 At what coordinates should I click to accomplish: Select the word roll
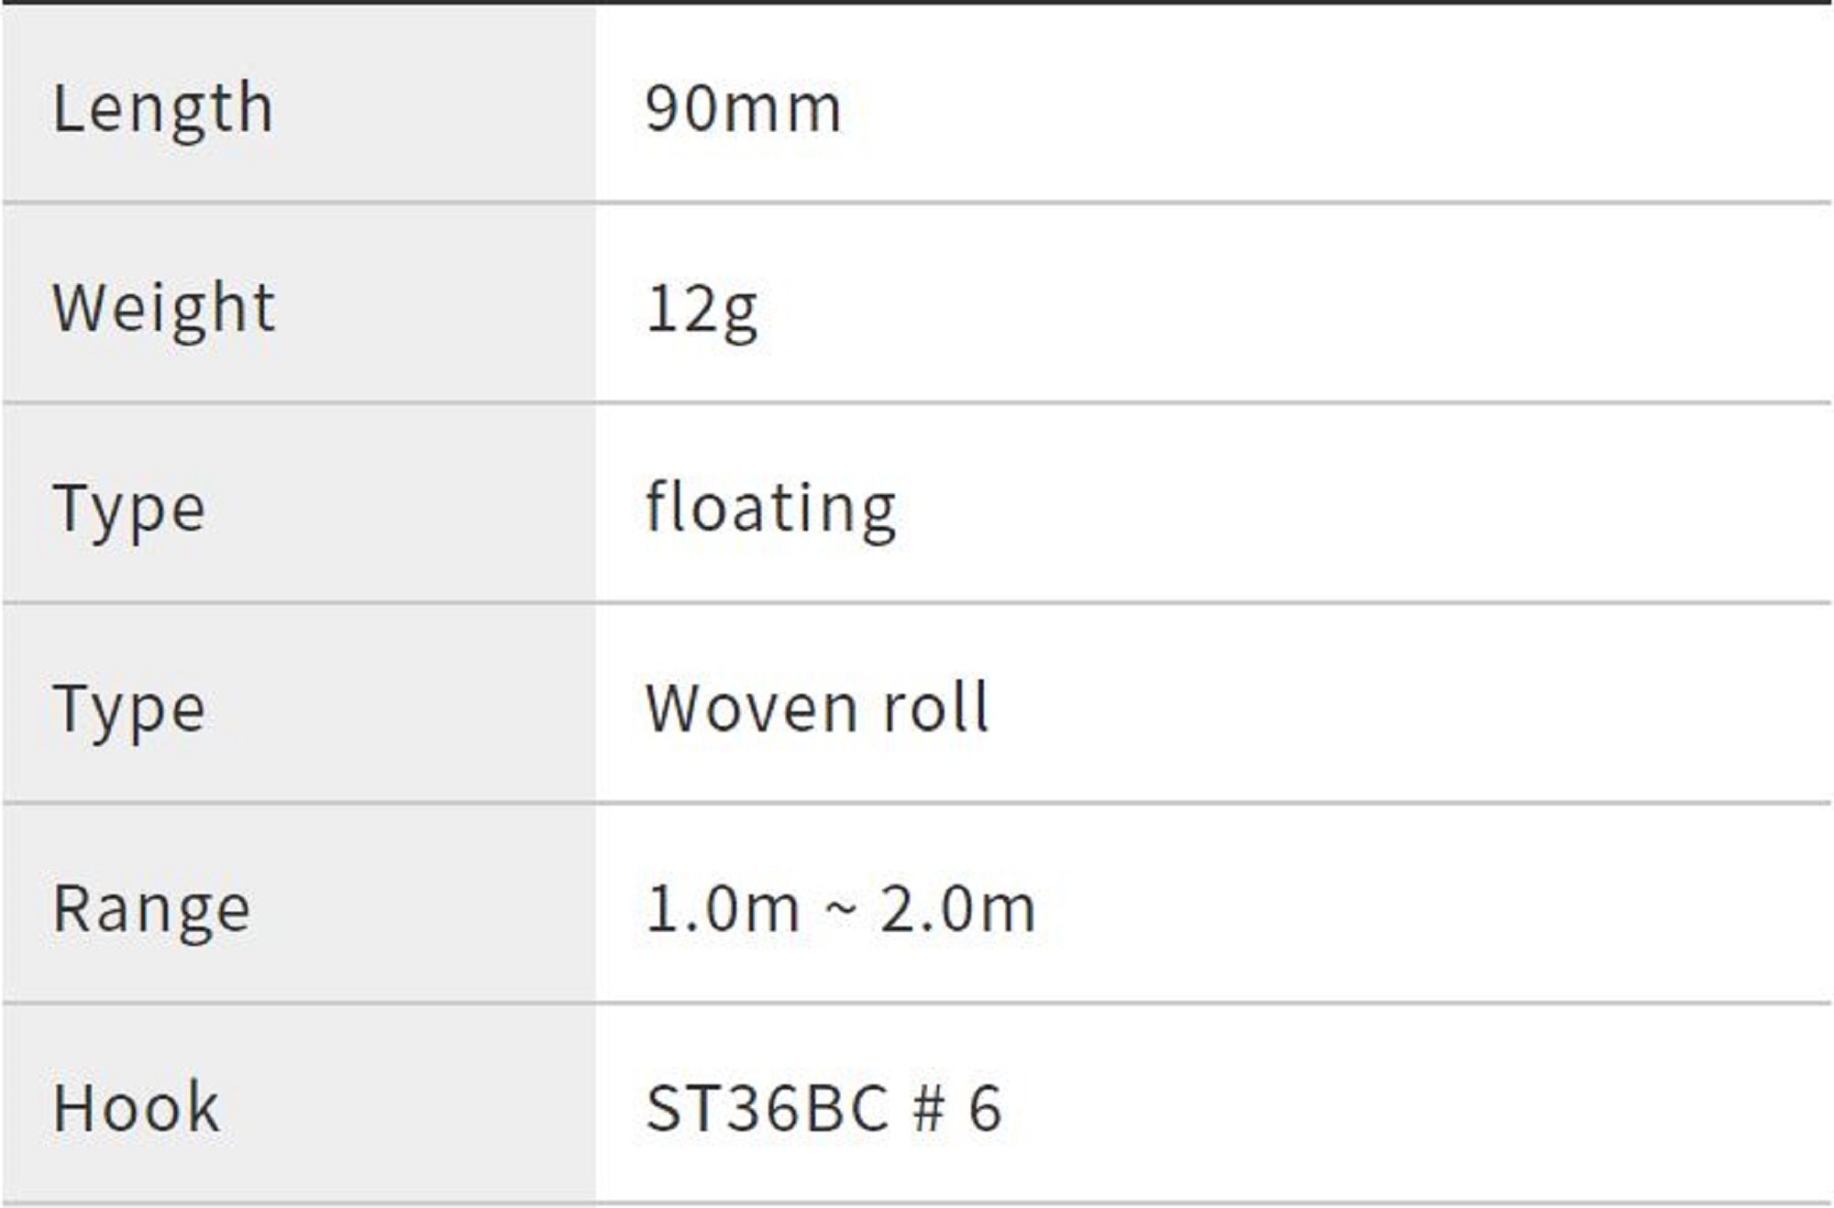(936, 708)
